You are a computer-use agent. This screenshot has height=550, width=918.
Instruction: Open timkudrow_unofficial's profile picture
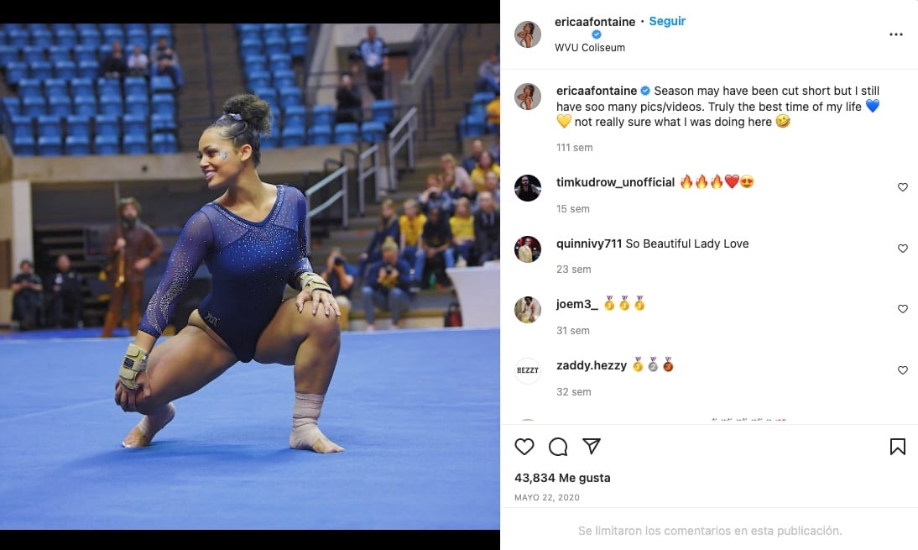click(x=528, y=188)
